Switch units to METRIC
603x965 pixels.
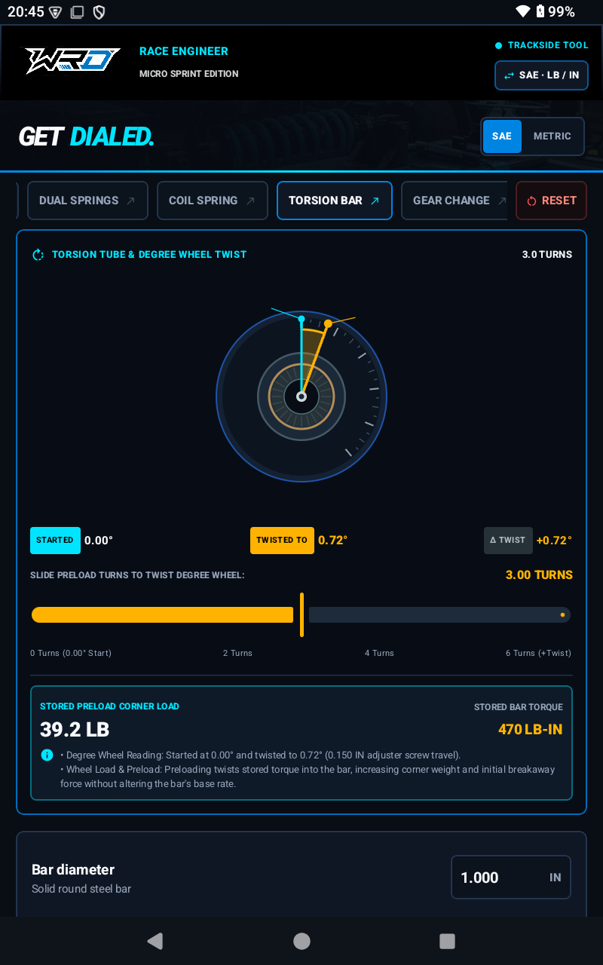click(552, 136)
